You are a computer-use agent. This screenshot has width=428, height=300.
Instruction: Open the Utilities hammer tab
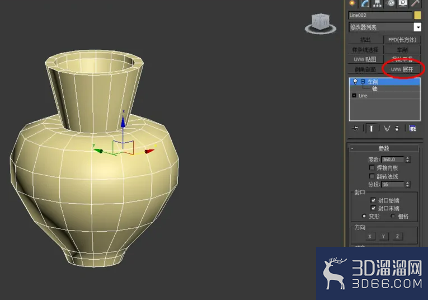tap(415, 3)
